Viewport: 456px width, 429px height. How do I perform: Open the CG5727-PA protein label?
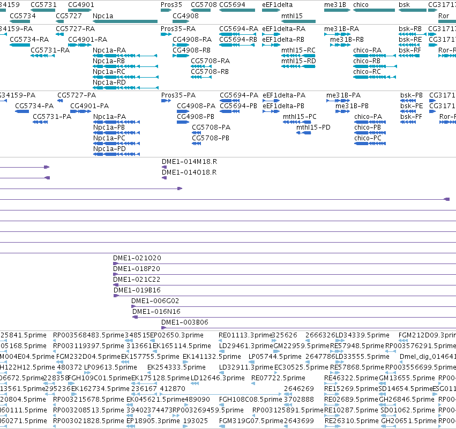pyautogui.click(x=77, y=95)
